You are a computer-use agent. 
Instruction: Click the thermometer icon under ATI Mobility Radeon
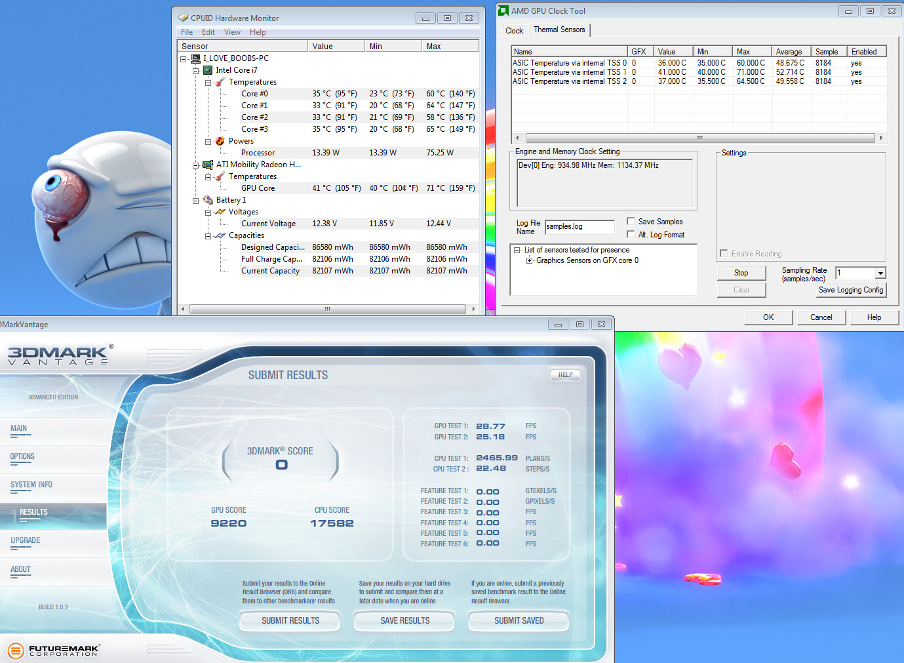[x=220, y=176]
